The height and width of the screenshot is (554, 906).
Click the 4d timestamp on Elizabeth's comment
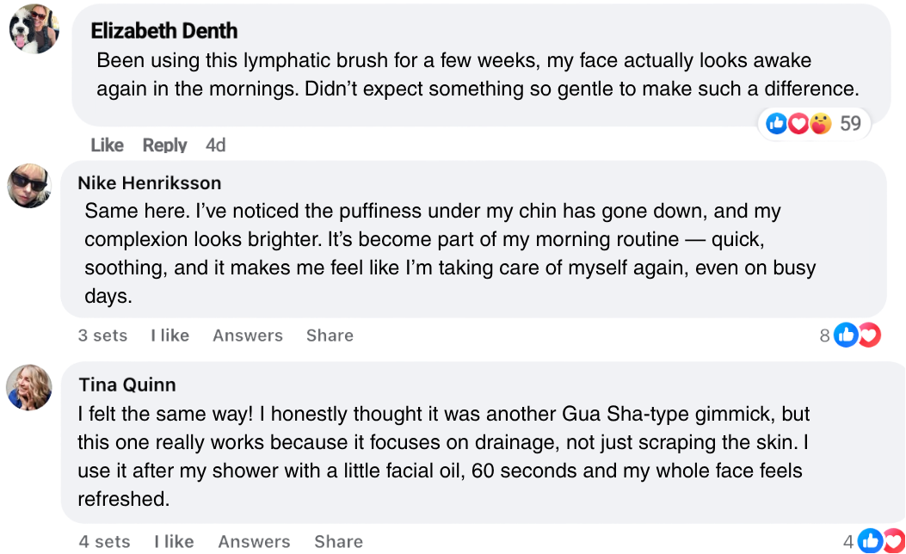[215, 145]
